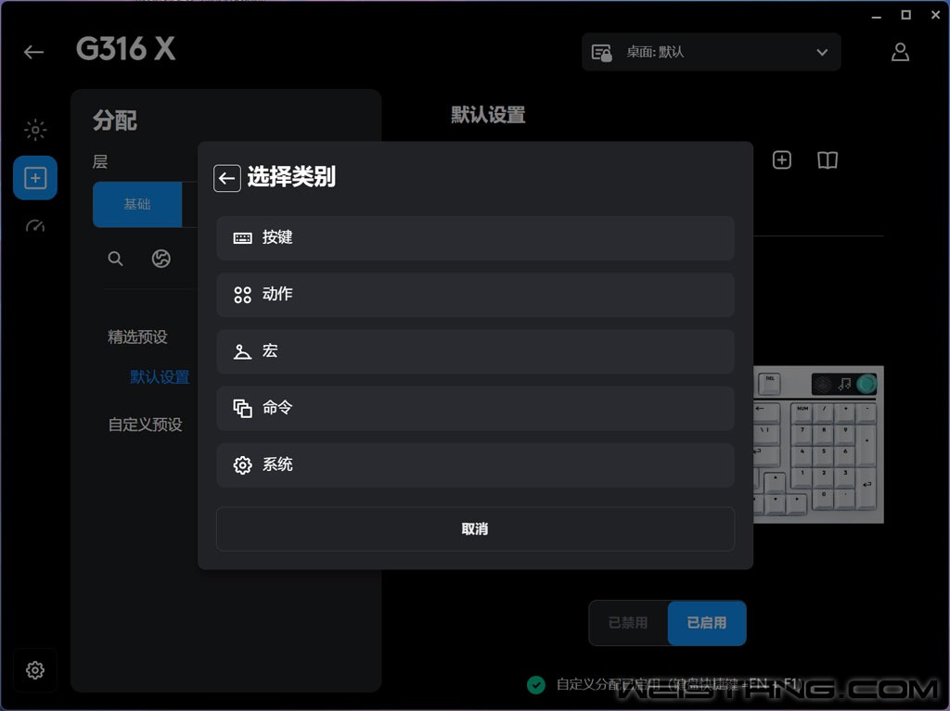Open the lighting settings sidebar icon
This screenshot has width=950, height=711.
pos(35,130)
